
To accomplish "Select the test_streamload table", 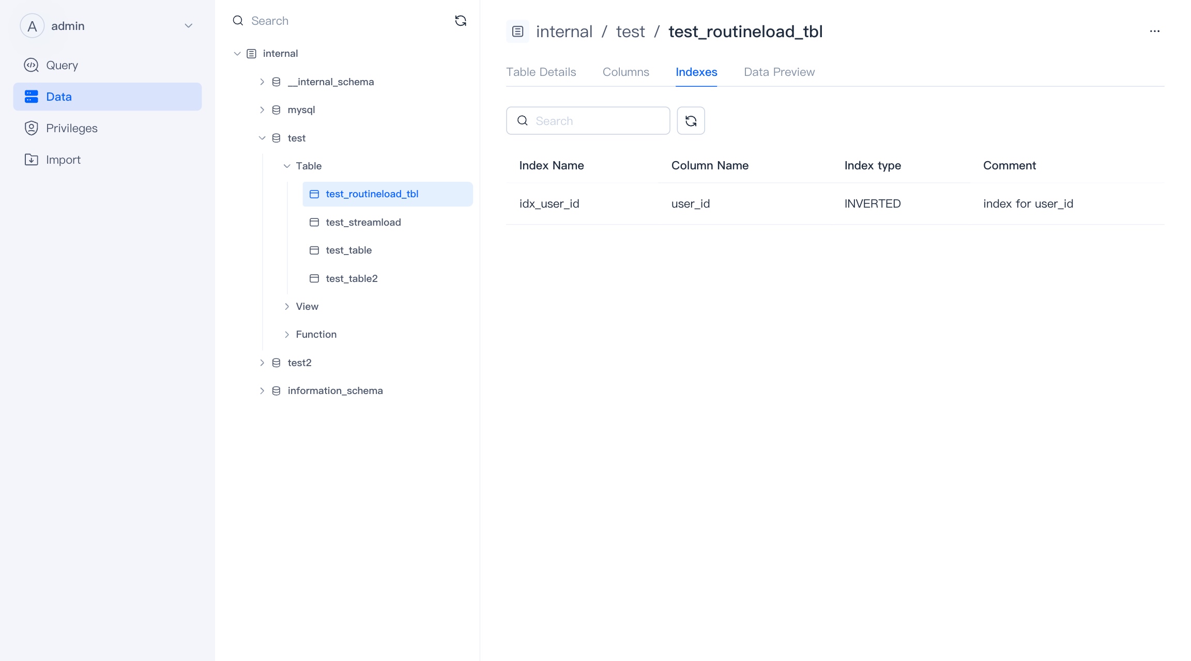I will pyautogui.click(x=363, y=222).
